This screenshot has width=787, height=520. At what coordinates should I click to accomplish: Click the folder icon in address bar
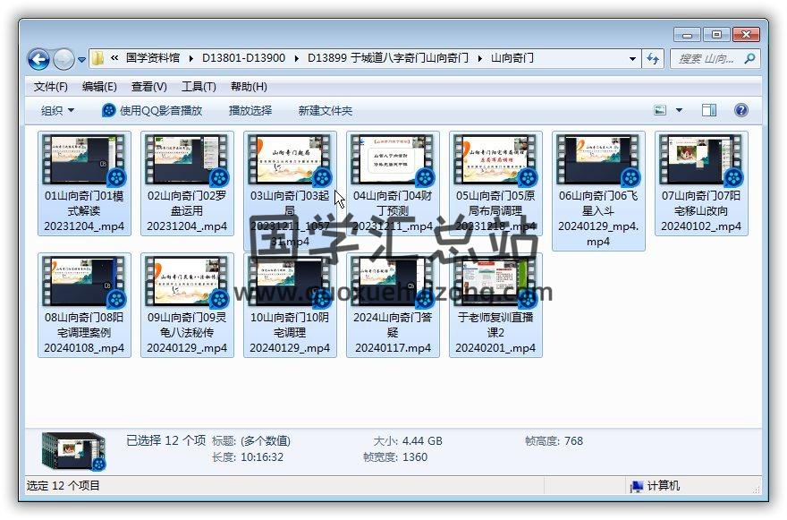pyautogui.click(x=97, y=58)
